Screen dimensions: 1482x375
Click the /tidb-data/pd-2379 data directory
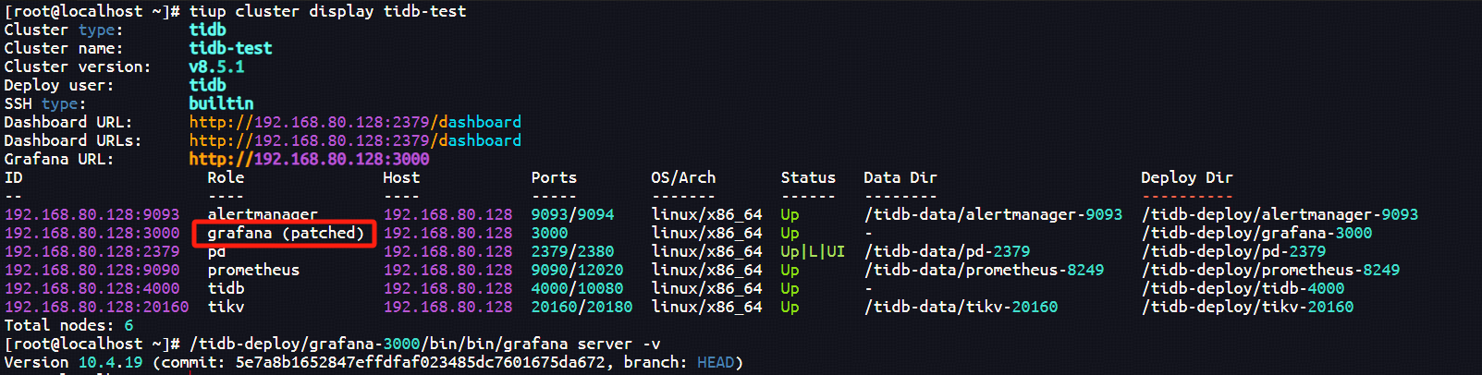coord(947,251)
